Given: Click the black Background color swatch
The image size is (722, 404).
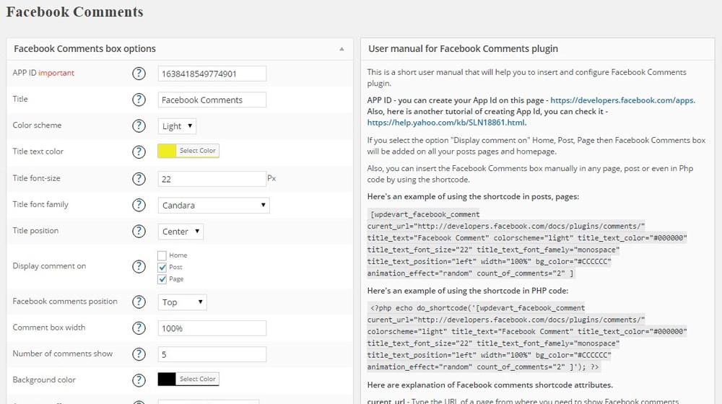Looking at the screenshot, I should [x=167, y=379].
